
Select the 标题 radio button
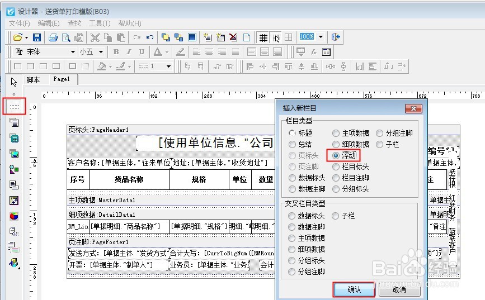(291, 133)
